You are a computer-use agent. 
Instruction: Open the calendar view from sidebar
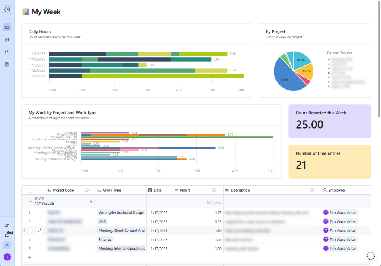point(7,39)
